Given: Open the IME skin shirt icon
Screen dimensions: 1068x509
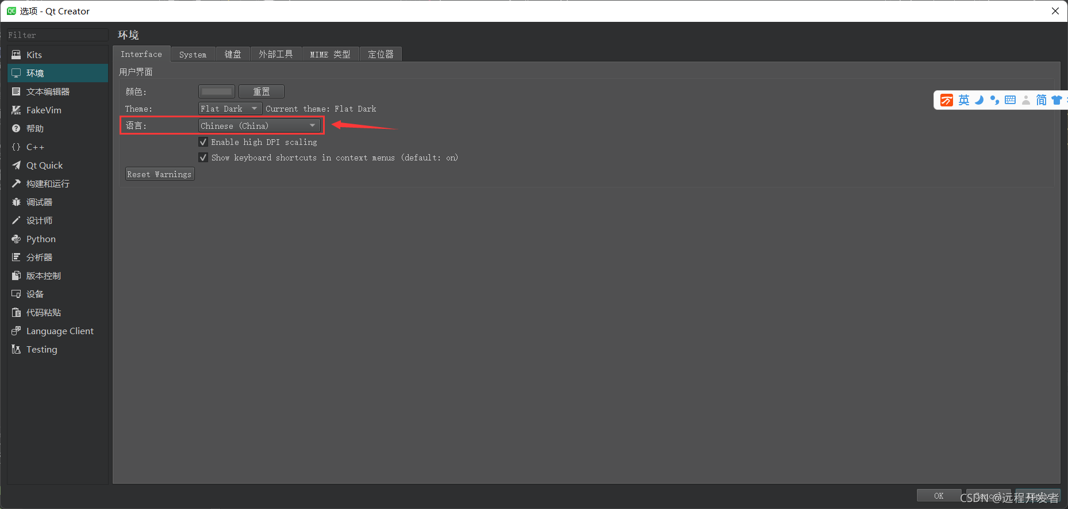Looking at the screenshot, I should (x=1057, y=100).
